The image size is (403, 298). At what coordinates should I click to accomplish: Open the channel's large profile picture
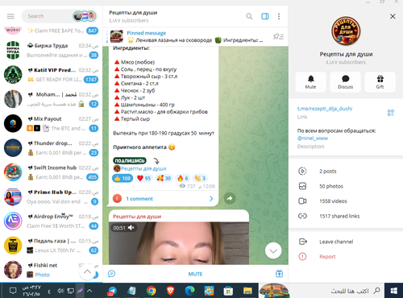click(346, 31)
